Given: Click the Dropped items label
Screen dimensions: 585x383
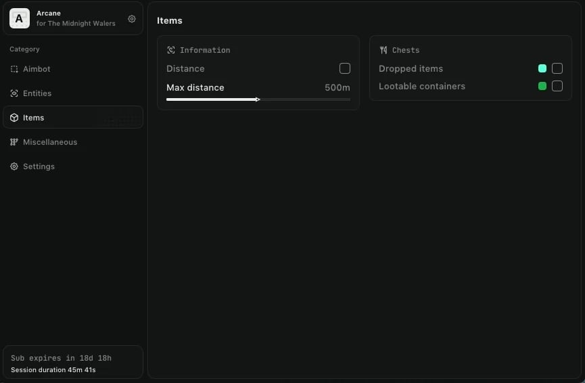Looking at the screenshot, I should 411,69.
